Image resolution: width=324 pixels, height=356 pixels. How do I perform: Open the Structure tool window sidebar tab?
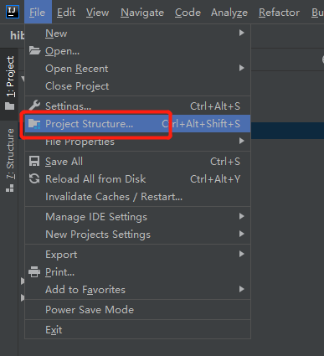pos(10,160)
